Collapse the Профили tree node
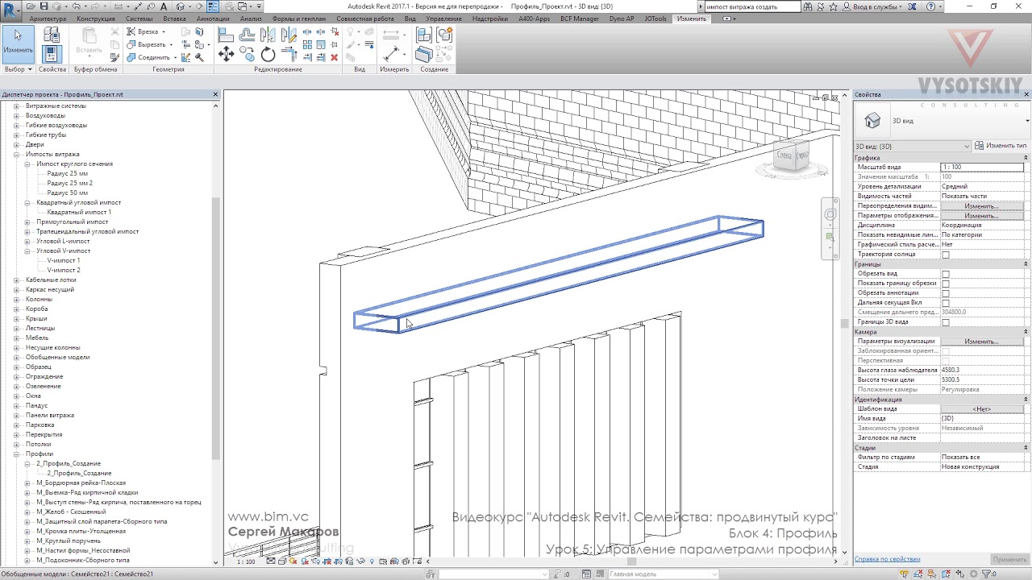The image size is (1032, 580). coord(16,454)
